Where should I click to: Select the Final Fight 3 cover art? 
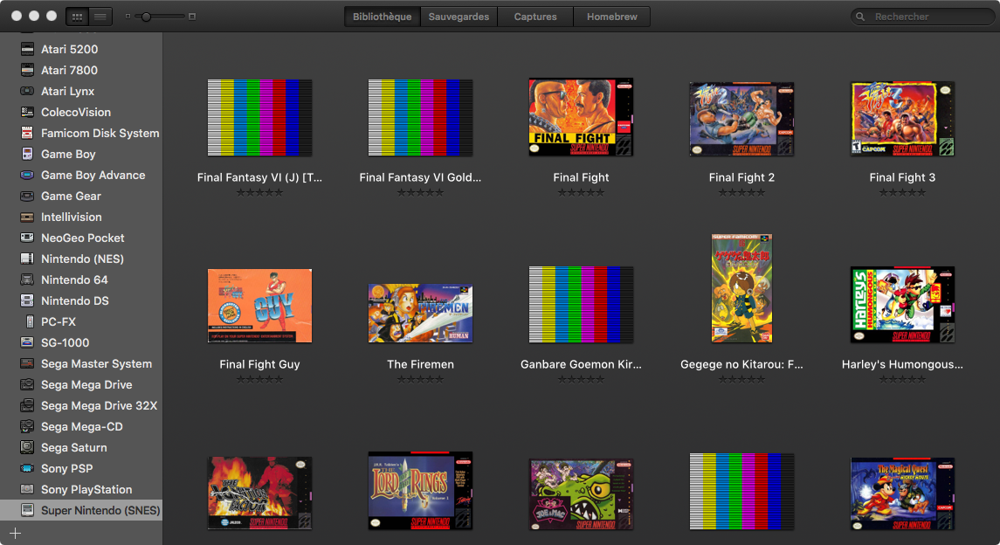click(x=902, y=119)
